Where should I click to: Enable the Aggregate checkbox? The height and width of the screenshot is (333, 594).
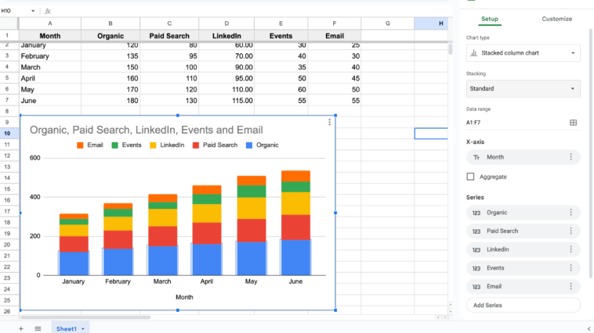(x=471, y=177)
